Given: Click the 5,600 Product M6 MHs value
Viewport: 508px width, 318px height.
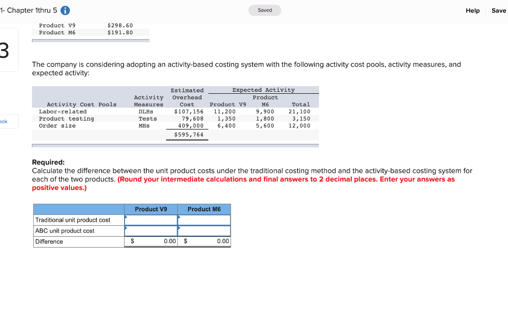Looking at the screenshot, I should (x=265, y=126).
